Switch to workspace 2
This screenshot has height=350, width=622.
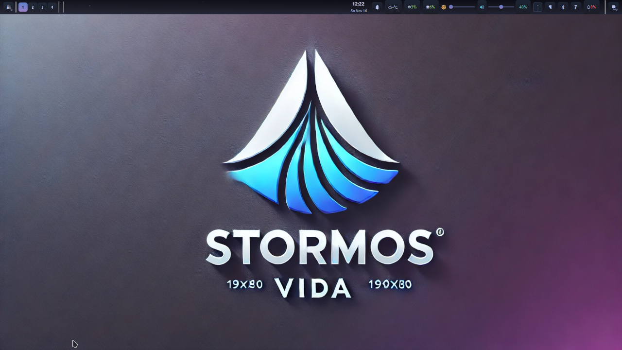point(33,7)
